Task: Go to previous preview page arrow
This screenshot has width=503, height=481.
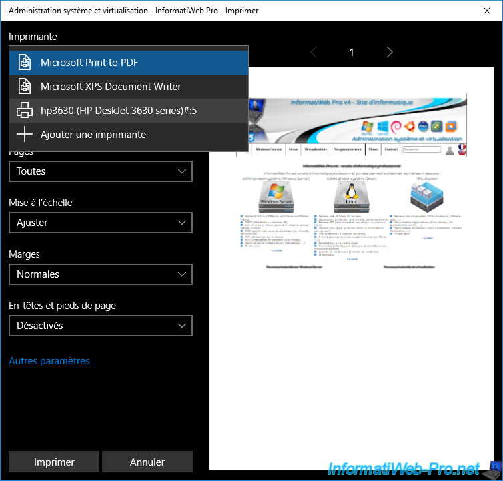Action: tap(314, 52)
